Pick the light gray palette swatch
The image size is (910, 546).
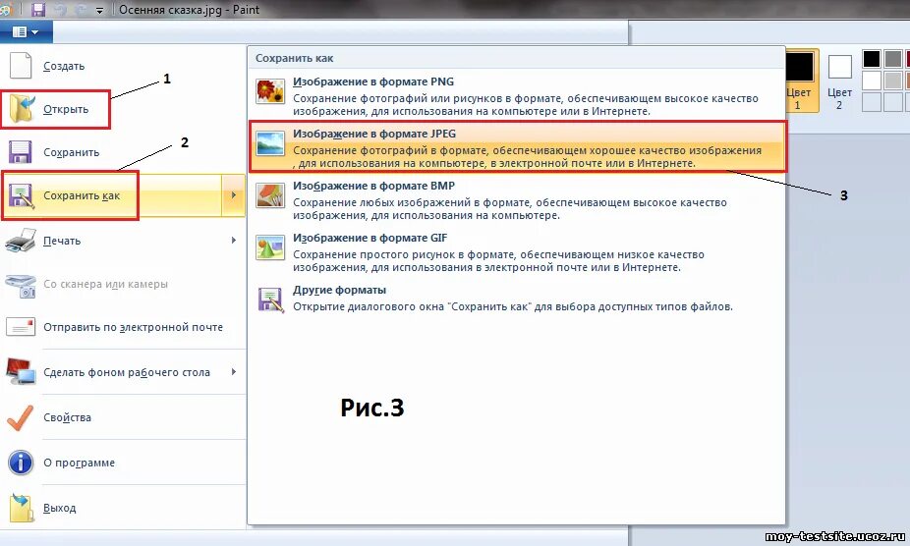892,81
